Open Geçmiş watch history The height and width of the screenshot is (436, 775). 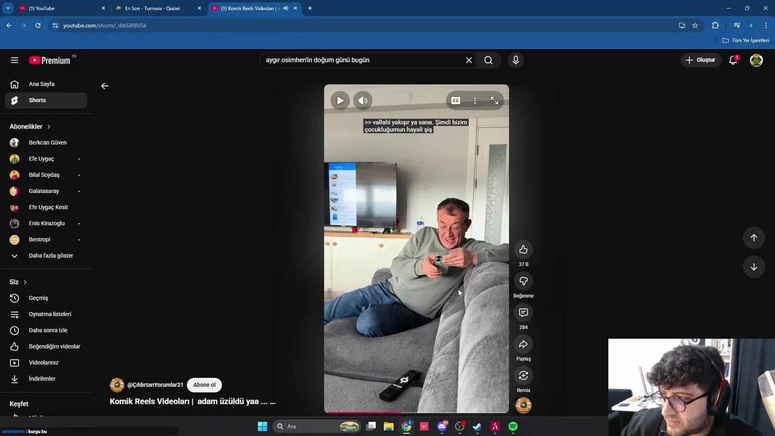[x=46, y=298]
